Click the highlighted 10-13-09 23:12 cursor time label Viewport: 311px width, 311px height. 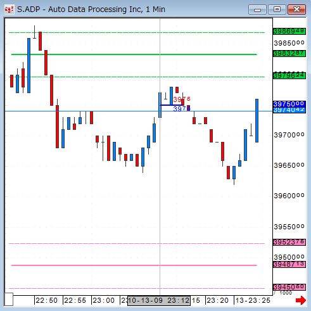pyautogui.click(x=159, y=301)
